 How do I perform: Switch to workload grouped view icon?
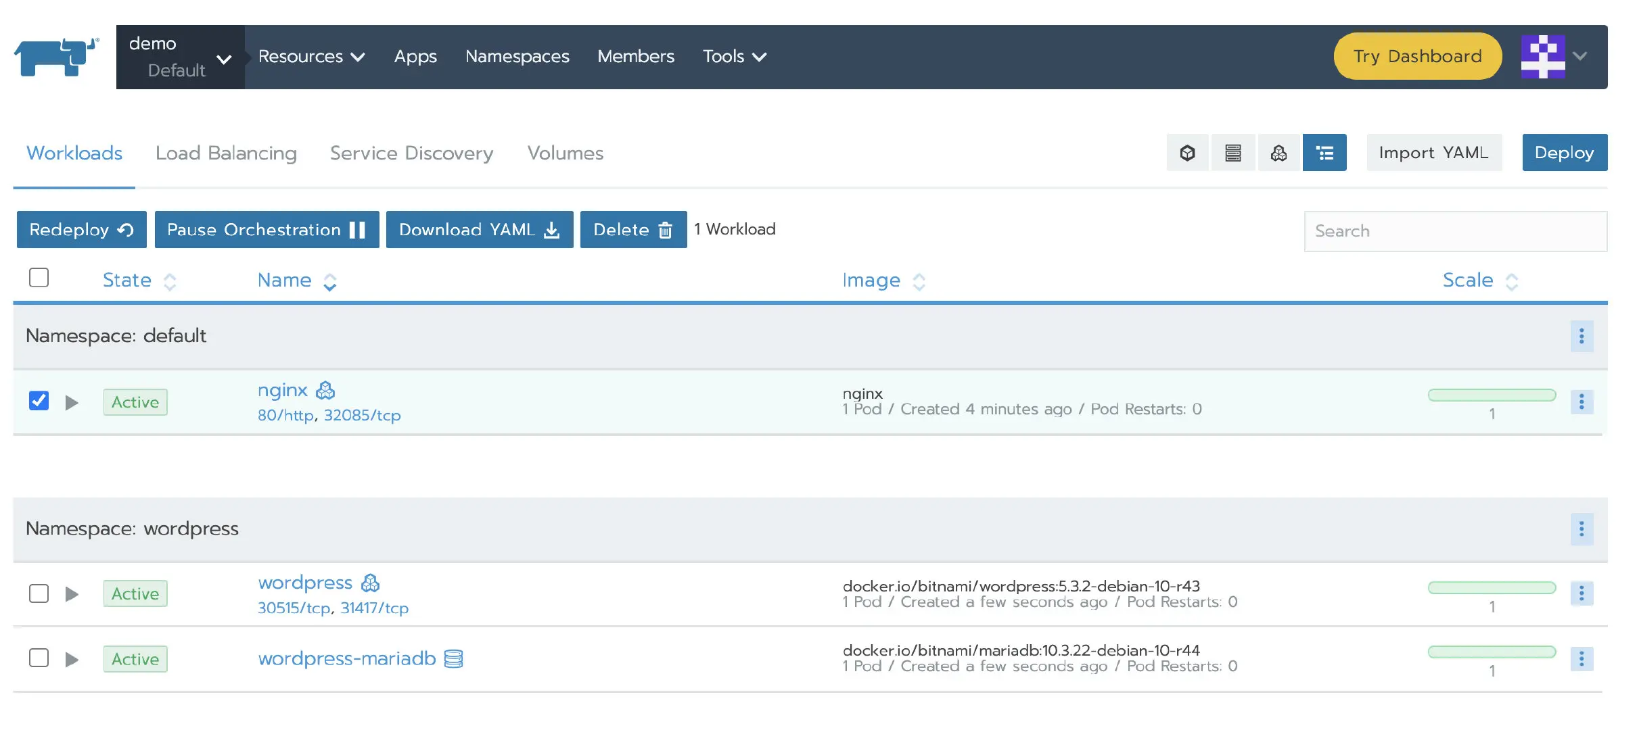tap(1278, 153)
